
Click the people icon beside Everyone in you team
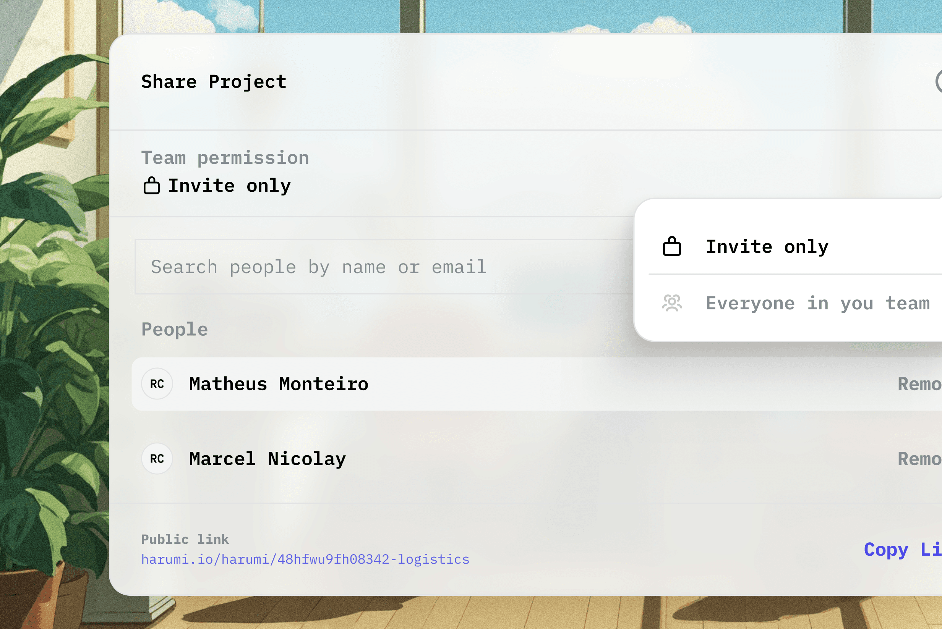673,304
